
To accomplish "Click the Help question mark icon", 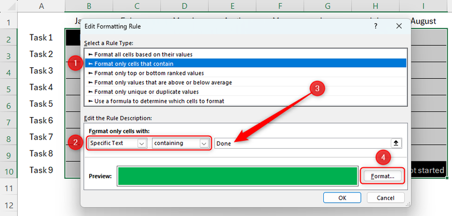I will point(376,26).
